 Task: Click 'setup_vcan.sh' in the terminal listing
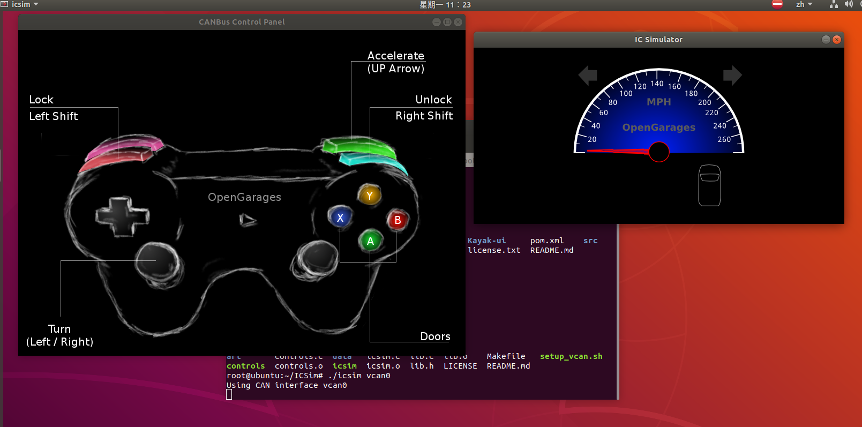click(571, 356)
